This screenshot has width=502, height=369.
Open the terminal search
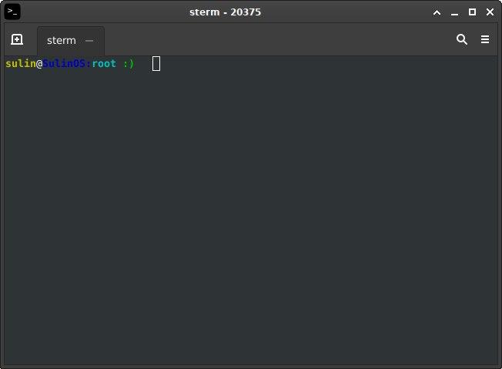click(462, 39)
